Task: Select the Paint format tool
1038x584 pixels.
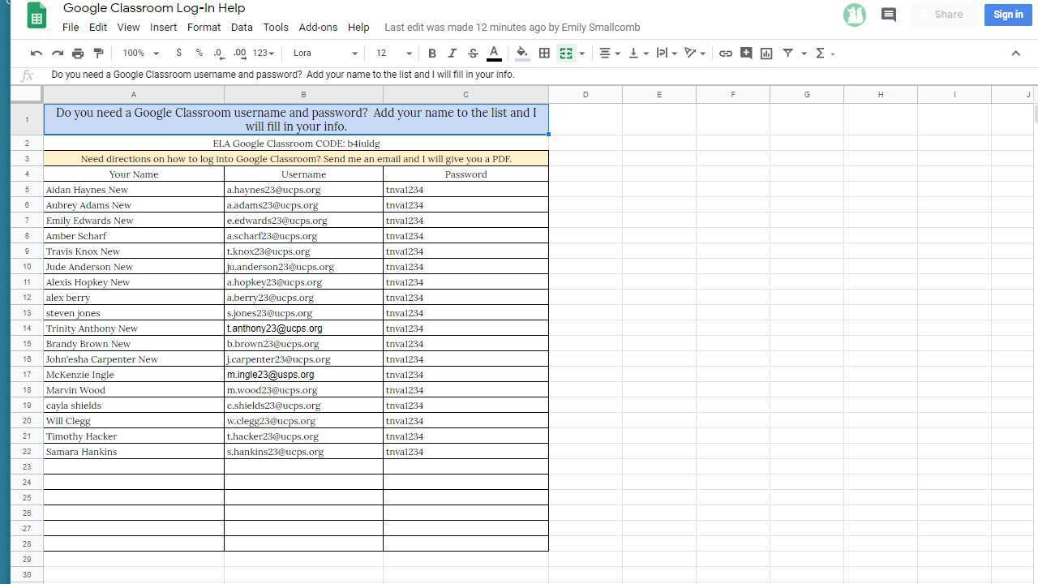Action: 99,53
